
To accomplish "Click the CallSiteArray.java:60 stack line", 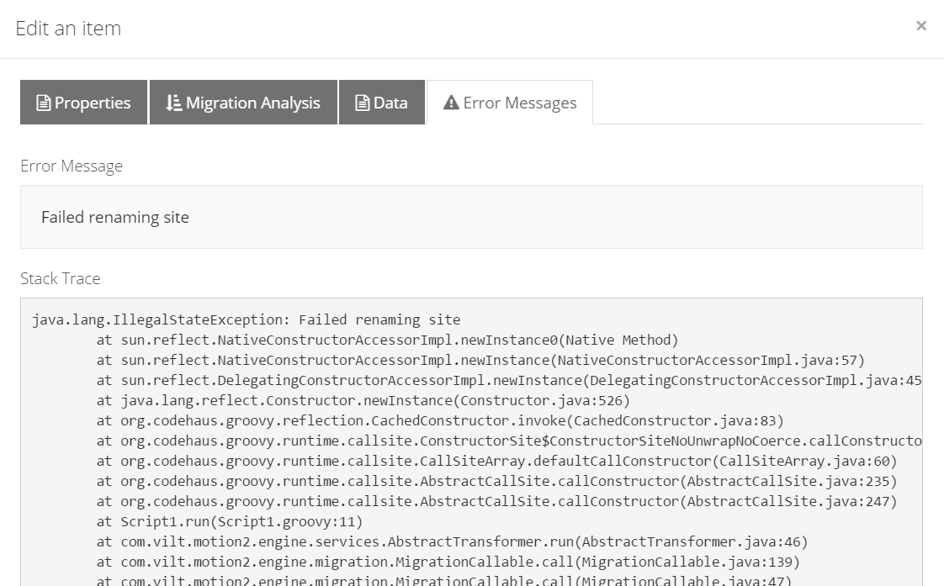I will (496, 461).
